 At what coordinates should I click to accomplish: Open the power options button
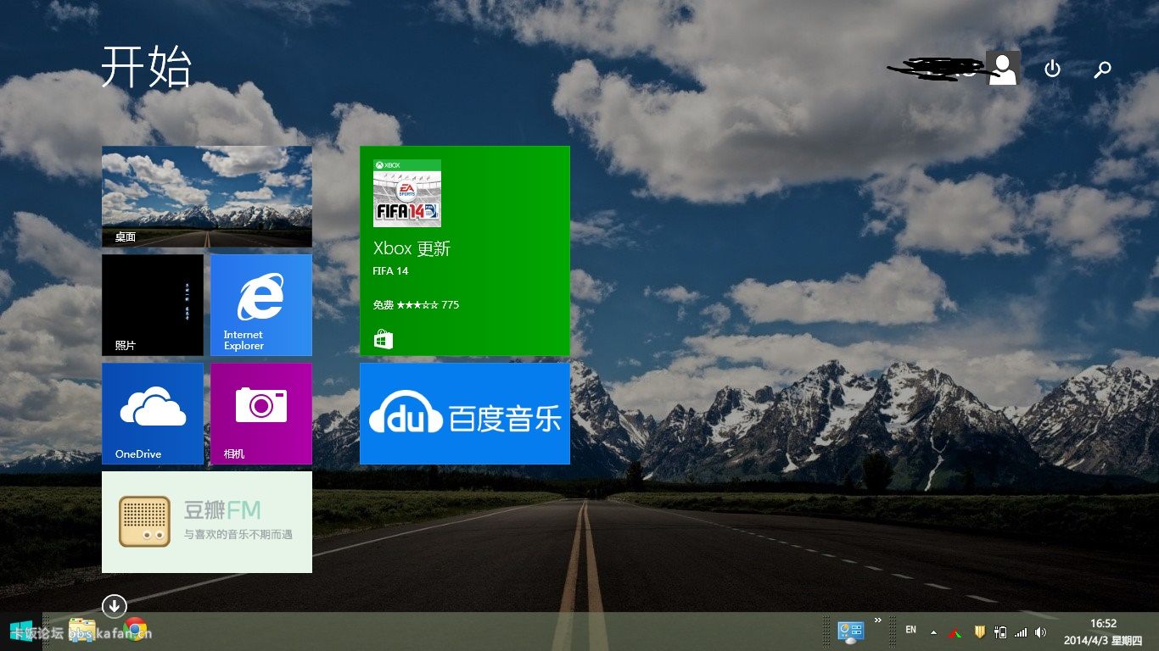coord(1052,69)
